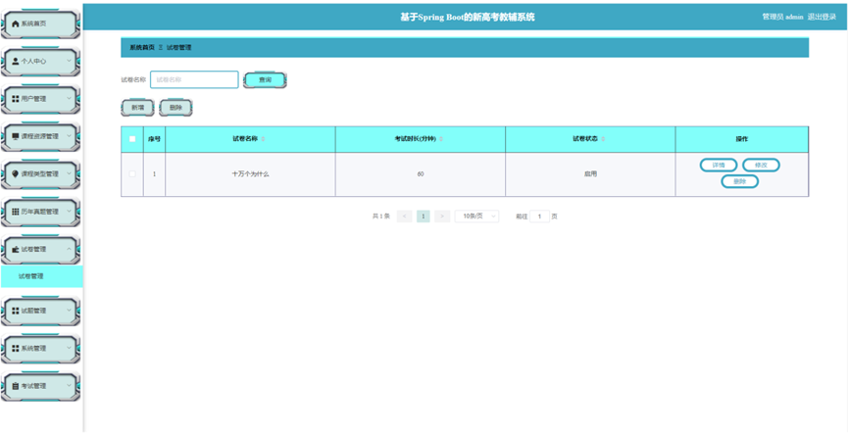Expand the 考试管理 menu chevron
The width and height of the screenshot is (848, 434).
69,386
